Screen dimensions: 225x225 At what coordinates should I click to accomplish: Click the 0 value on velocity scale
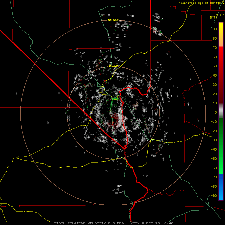(216, 112)
